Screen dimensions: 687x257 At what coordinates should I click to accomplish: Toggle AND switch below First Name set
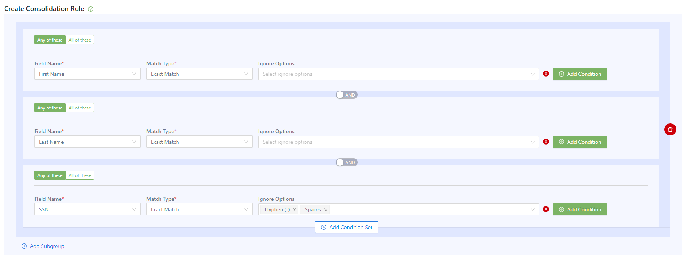[346, 95]
